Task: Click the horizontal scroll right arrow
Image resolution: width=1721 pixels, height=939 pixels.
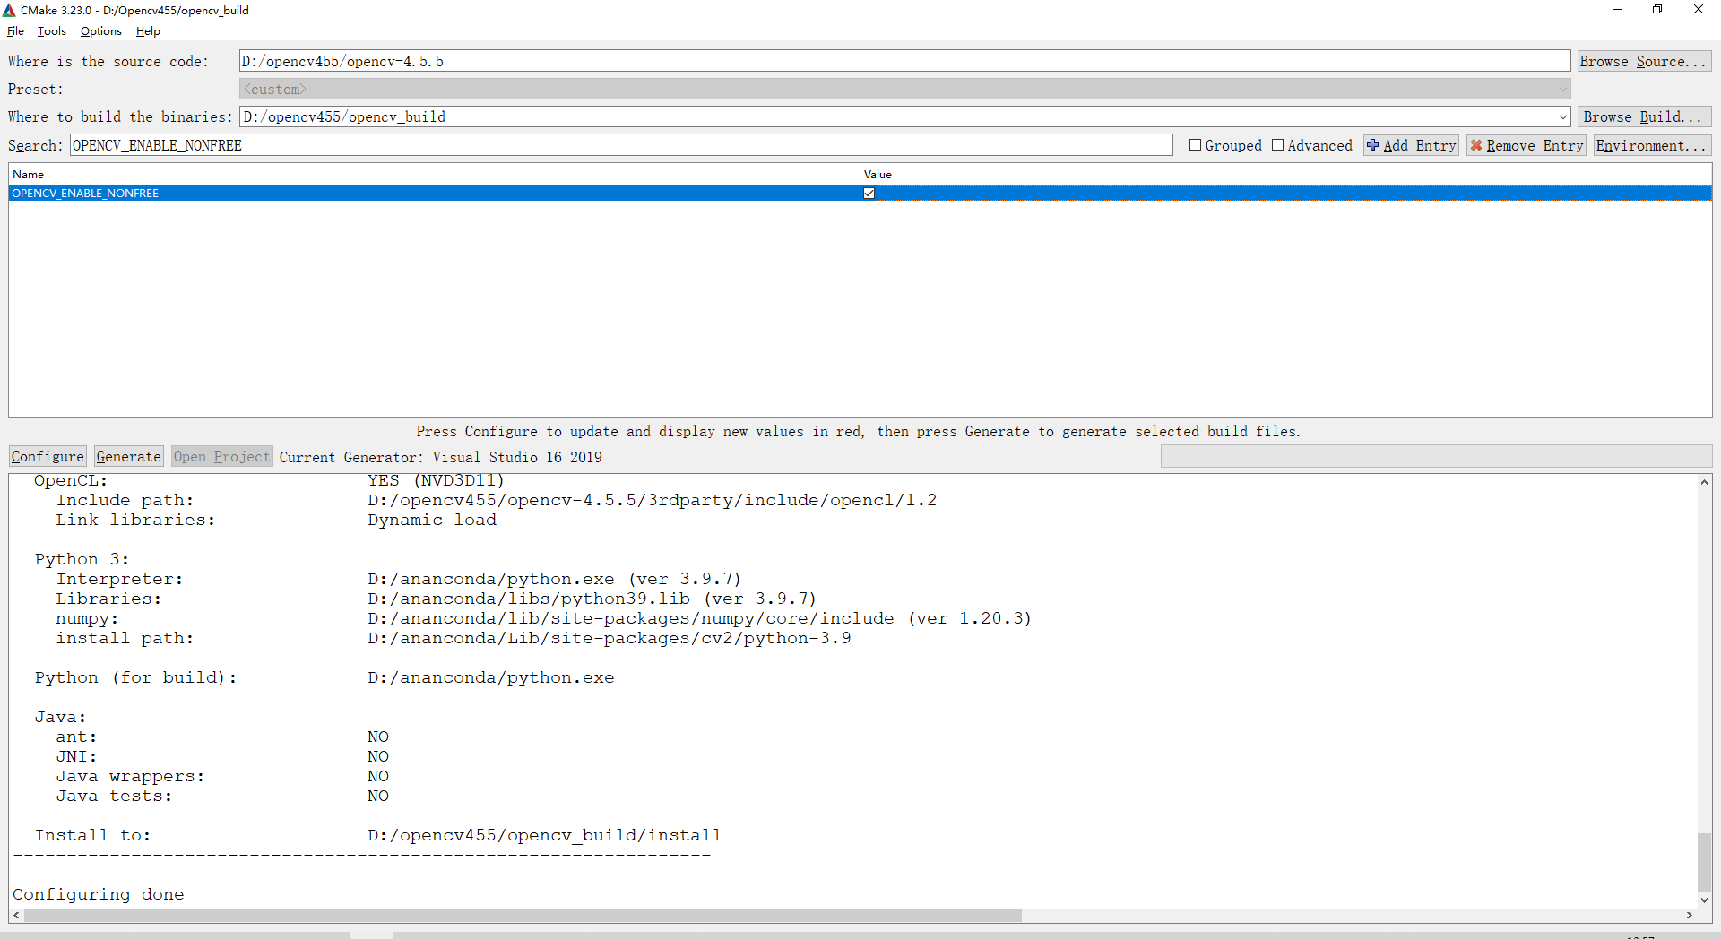Action: (x=1690, y=915)
